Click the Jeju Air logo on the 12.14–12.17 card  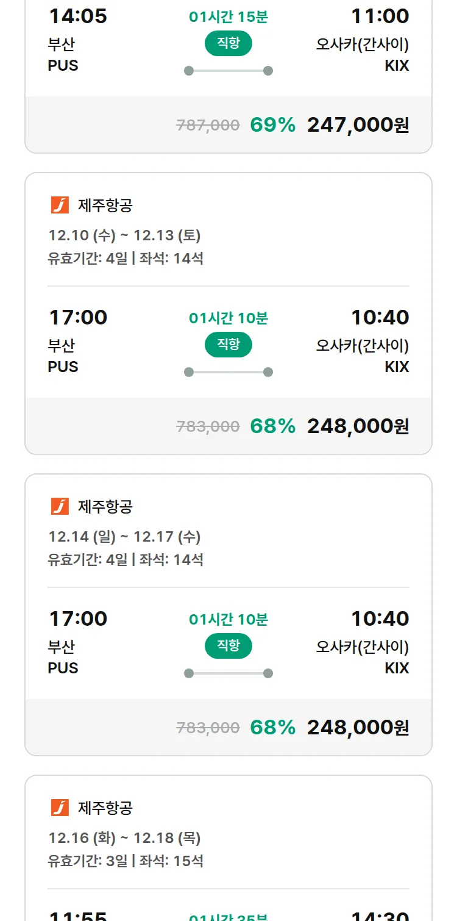[60, 506]
